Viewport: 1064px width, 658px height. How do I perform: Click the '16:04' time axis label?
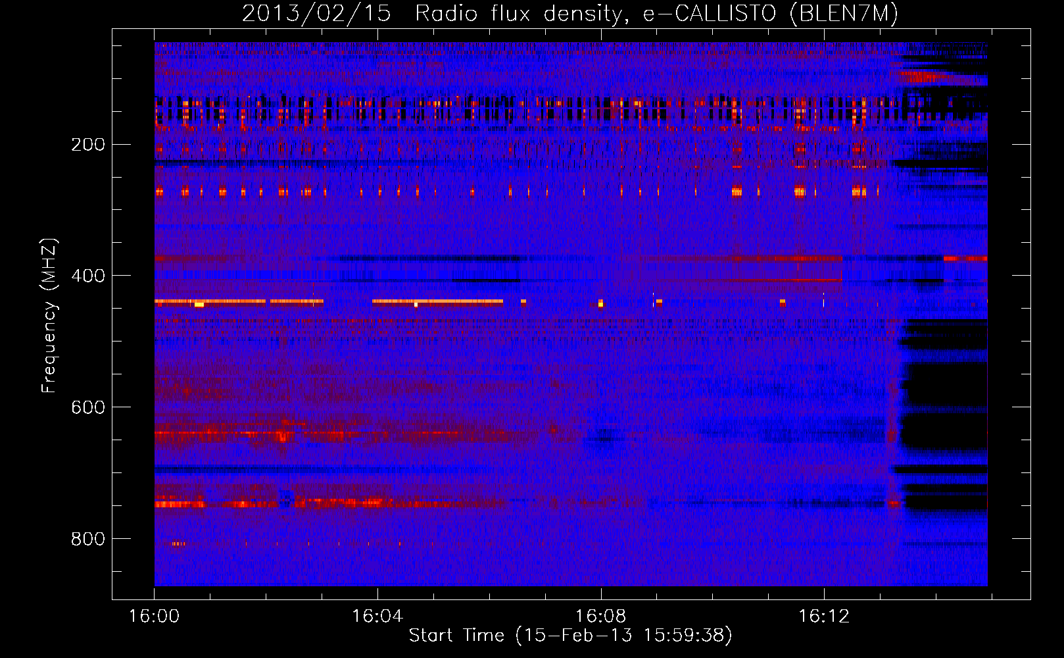click(377, 617)
